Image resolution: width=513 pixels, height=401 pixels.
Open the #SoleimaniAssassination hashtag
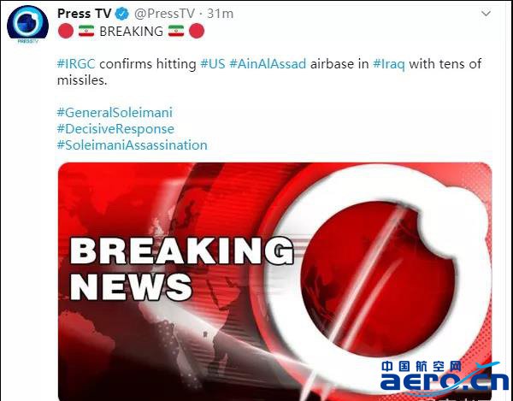click(x=133, y=145)
